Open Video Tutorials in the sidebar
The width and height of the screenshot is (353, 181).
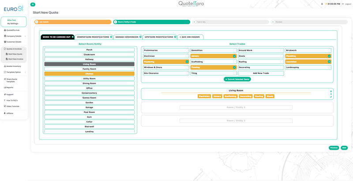coord(12,106)
